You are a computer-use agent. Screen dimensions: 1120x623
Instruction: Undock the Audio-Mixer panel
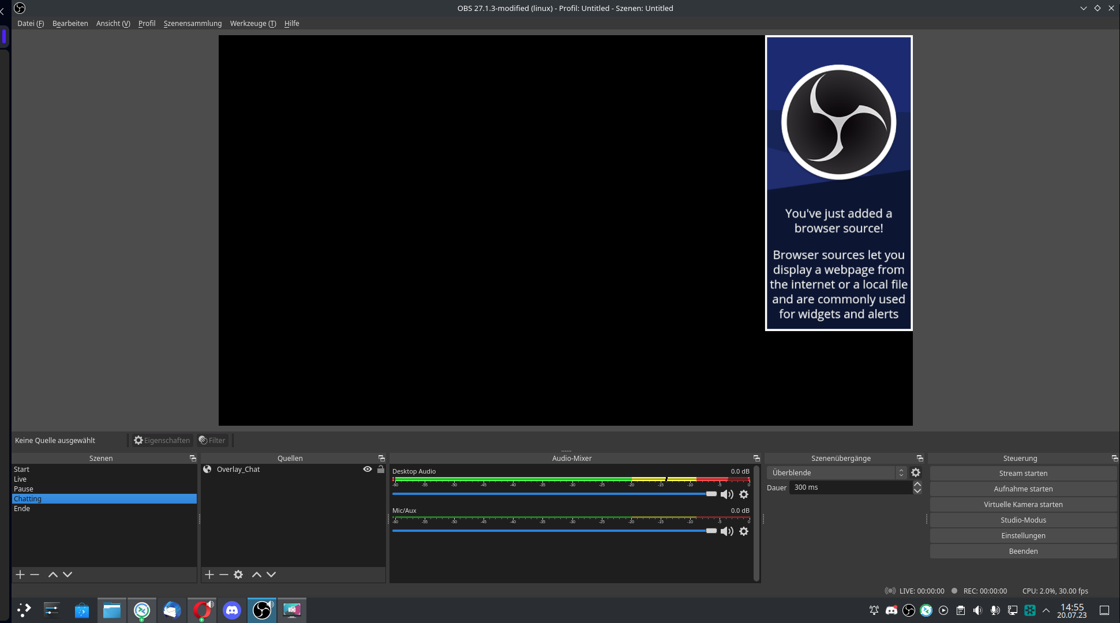pyautogui.click(x=756, y=458)
